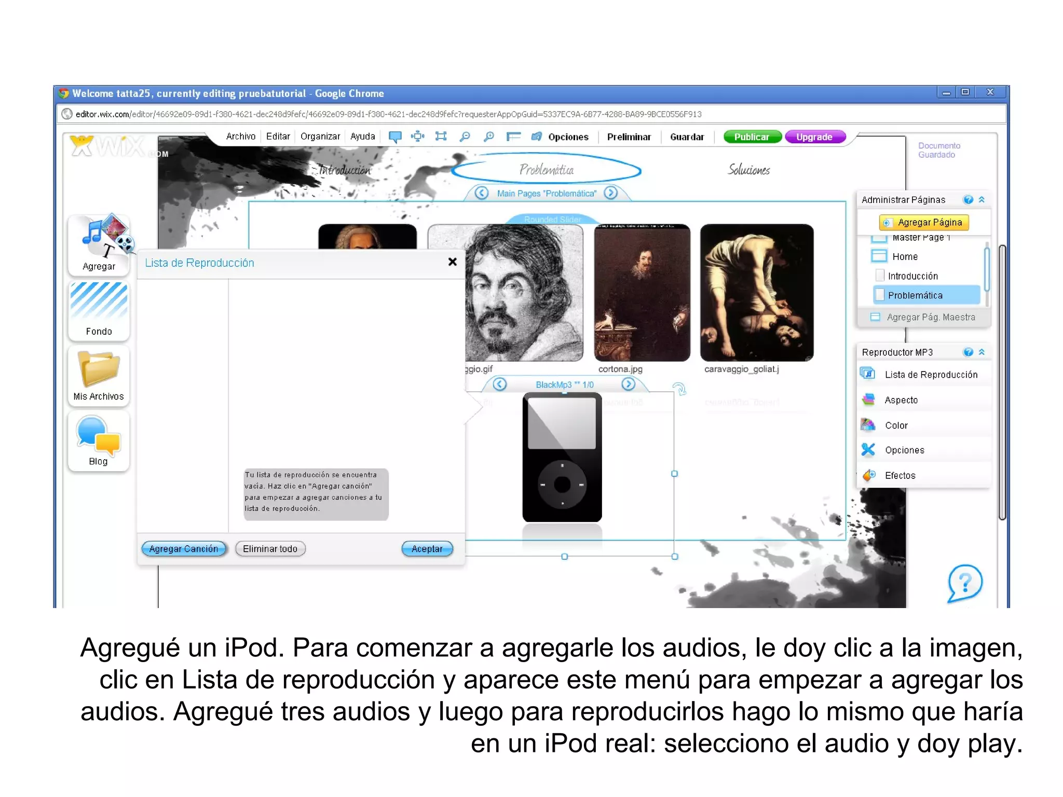This screenshot has height=797, width=1063.
Task: Close the Lista de Reproducción dialog
Action: click(x=453, y=262)
